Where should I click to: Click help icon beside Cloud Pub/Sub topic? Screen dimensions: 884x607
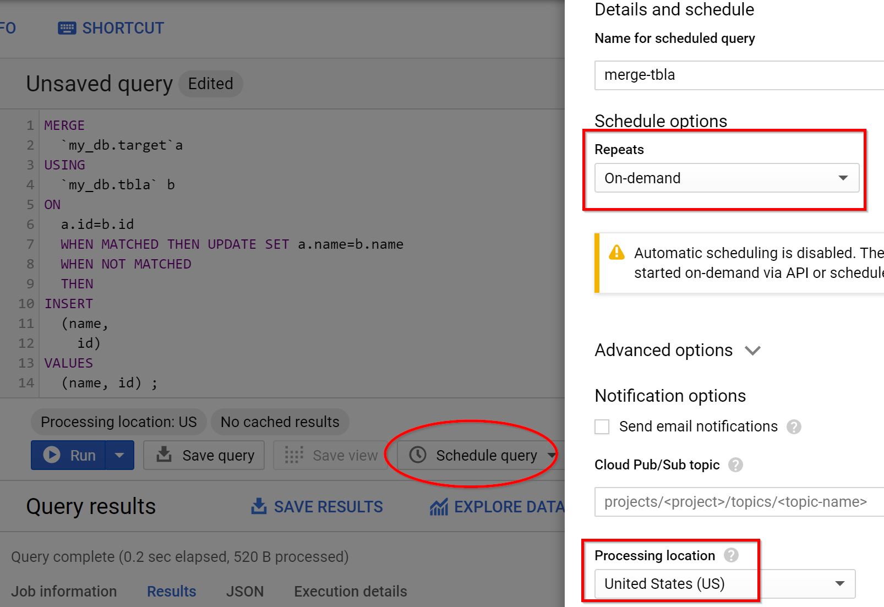coord(735,465)
